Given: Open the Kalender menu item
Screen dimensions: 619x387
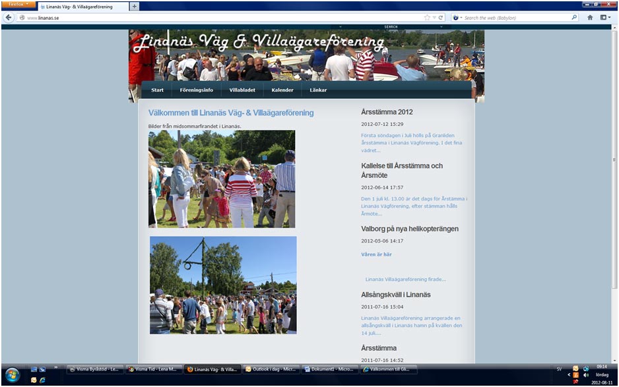Looking at the screenshot, I should tap(282, 90).
